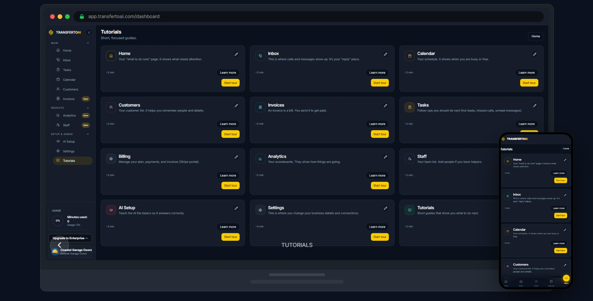Image resolution: width=593 pixels, height=301 pixels.
Task: Click the phone icon on the Inbox card
Action: (260, 56)
